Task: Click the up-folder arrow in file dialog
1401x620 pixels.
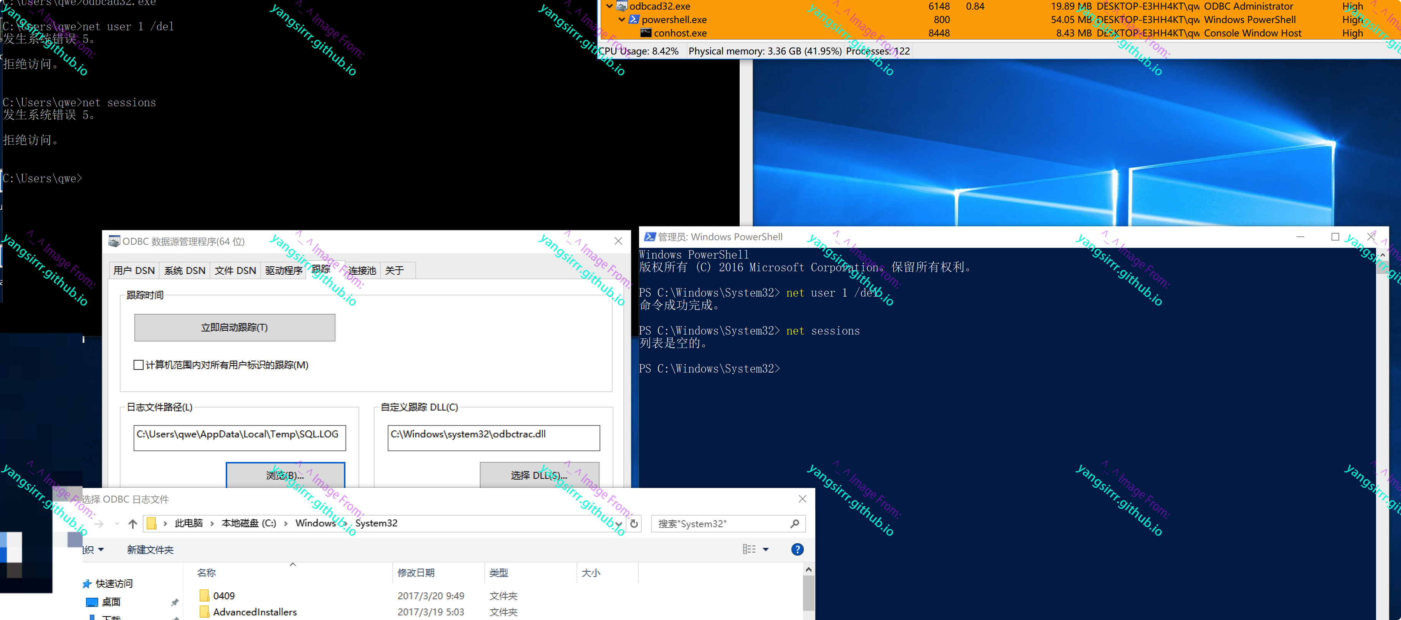Action: (x=133, y=524)
